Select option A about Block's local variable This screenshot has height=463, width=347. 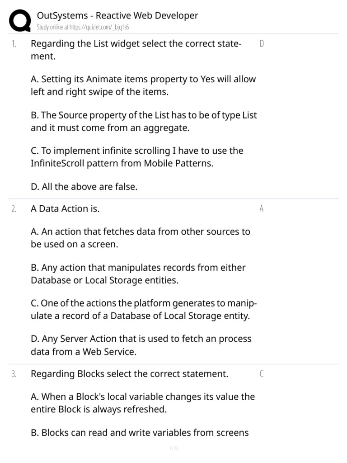tap(142, 403)
